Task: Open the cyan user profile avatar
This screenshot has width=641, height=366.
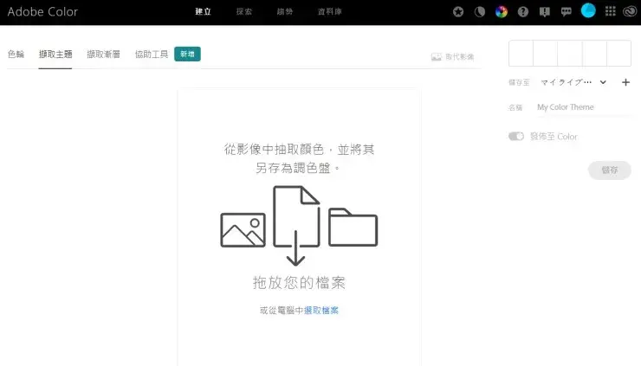Action: click(588, 10)
